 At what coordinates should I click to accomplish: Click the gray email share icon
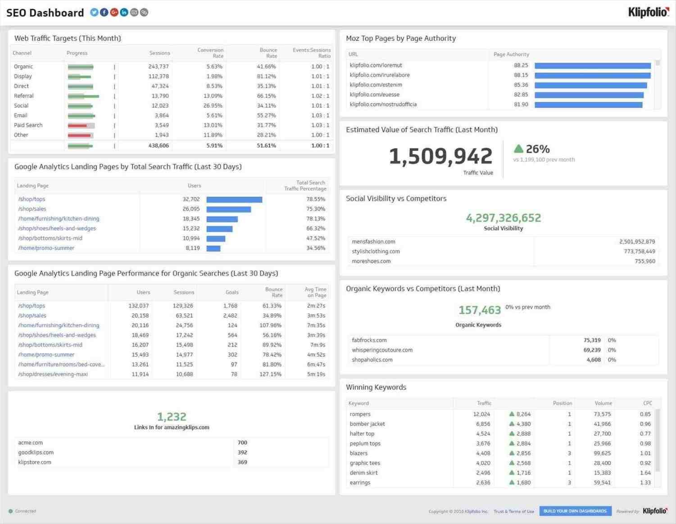click(x=134, y=12)
